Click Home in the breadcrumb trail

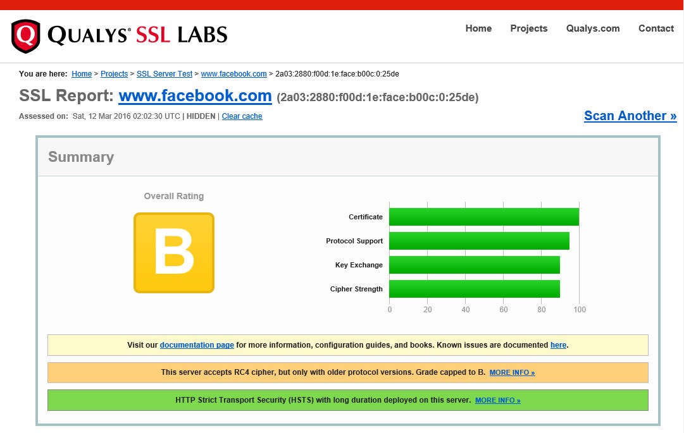click(82, 74)
